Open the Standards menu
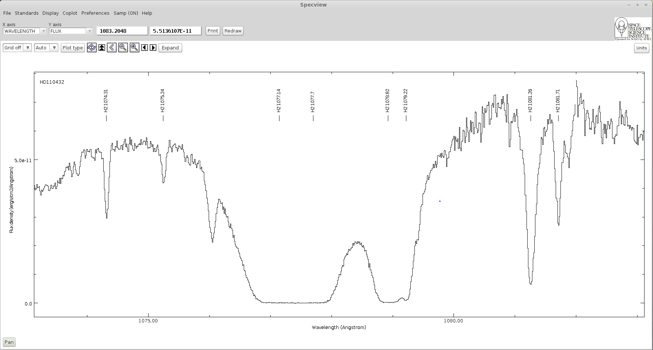This screenshot has height=350, width=653. click(x=27, y=13)
